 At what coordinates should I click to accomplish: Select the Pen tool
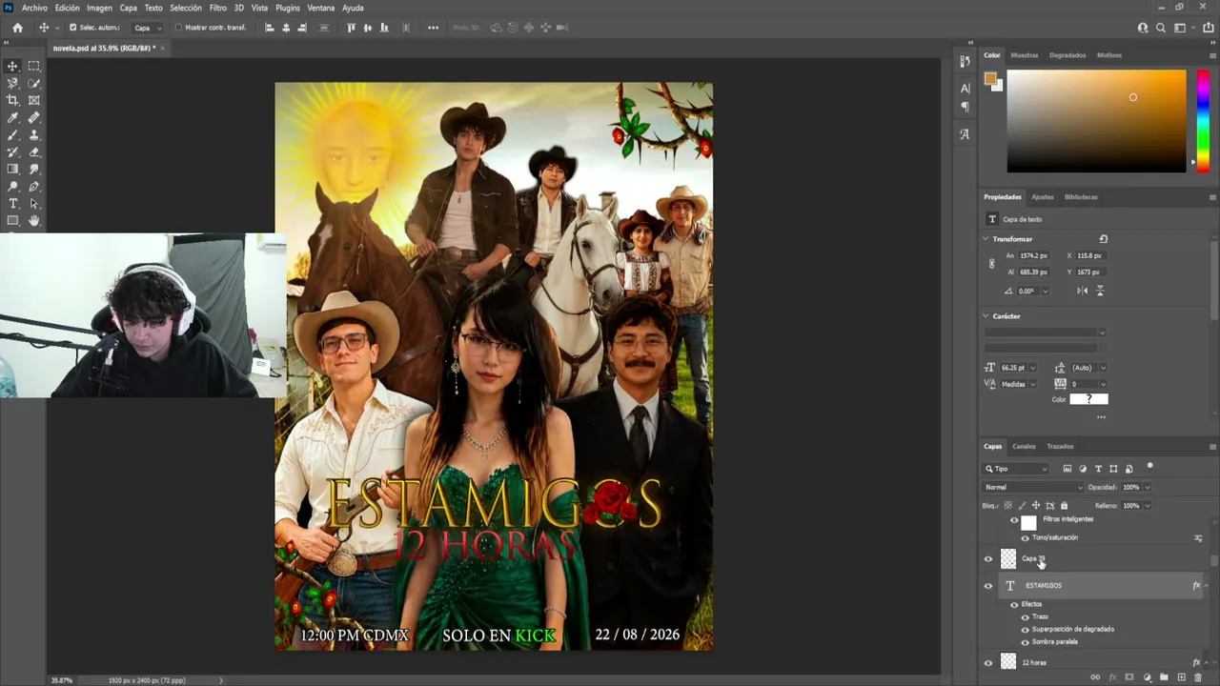pyautogui.click(x=34, y=186)
